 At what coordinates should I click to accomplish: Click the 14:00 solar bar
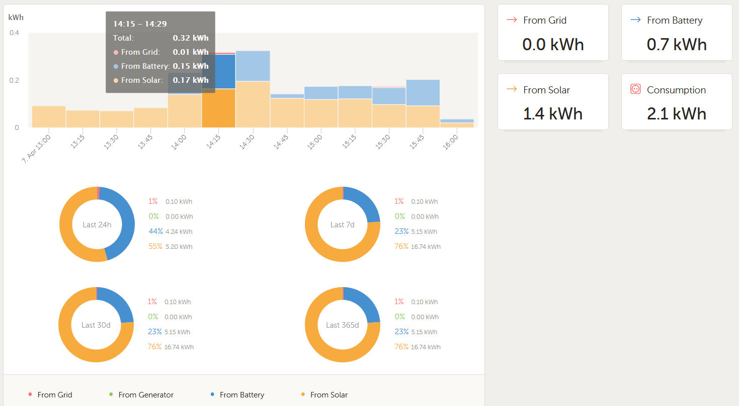tap(185, 111)
